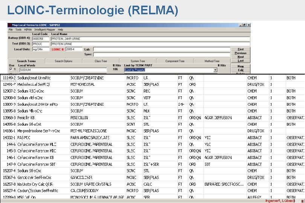Select row 15207-4 Sodium Stl-sCnc
Image resolution: width=305 pixels, height=203 pixels.
(152, 171)
